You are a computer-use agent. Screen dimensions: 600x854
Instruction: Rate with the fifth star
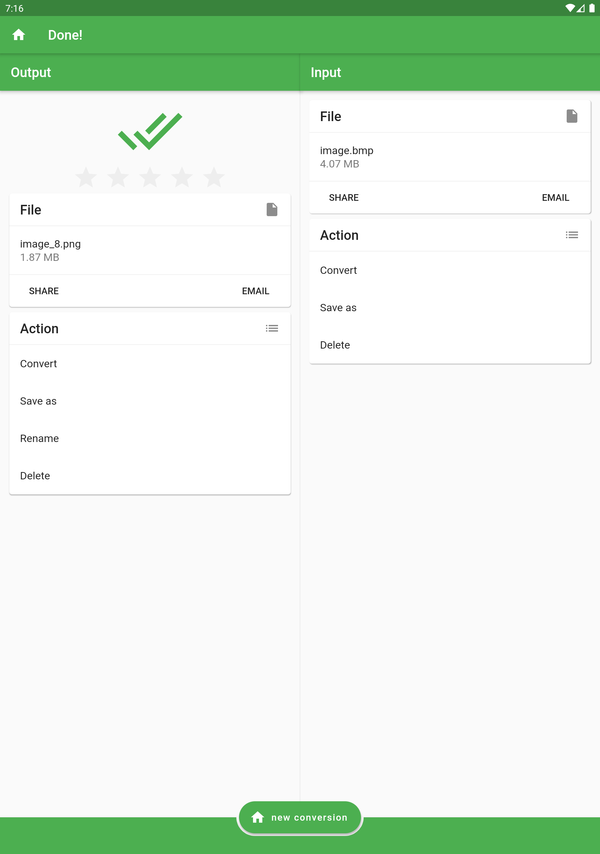(x=214, y=177)
